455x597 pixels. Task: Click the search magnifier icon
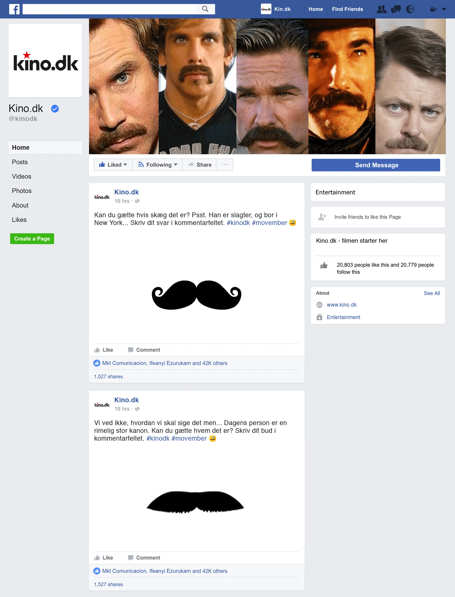click(205, 9)
